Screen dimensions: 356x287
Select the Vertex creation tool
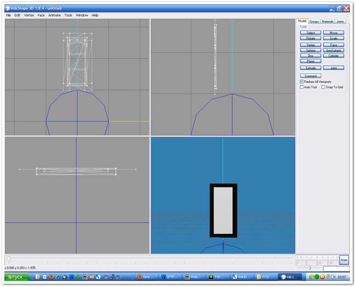[311, 44]
